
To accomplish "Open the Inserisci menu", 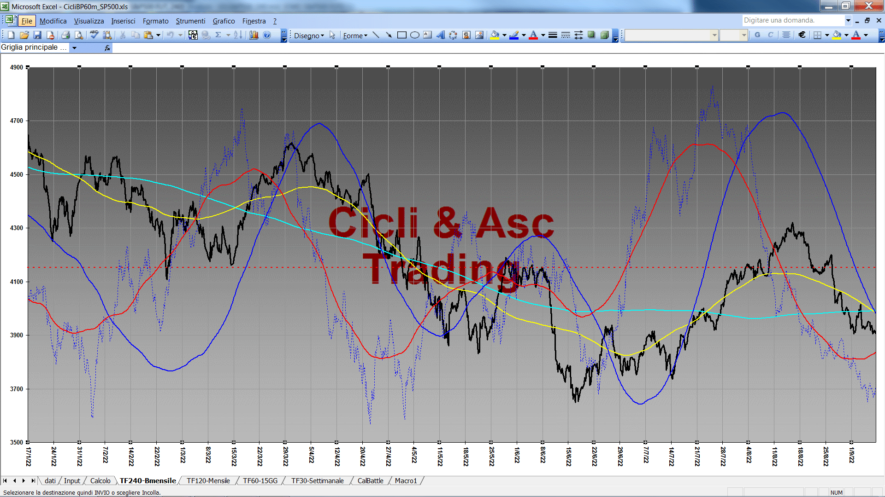I will [x=123, y=21].
